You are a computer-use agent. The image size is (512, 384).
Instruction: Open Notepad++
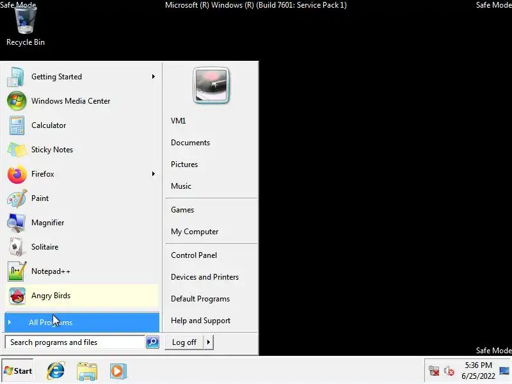82,271
